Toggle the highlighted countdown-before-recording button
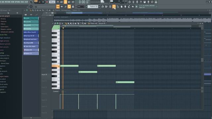212x119 pixels. [x=66, y=2]
